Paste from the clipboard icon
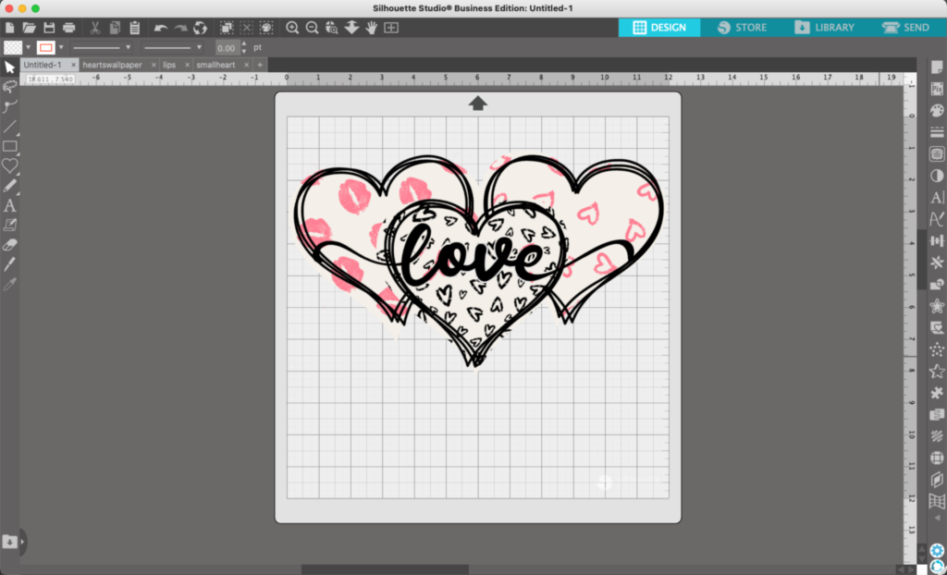 pos(135,28)
